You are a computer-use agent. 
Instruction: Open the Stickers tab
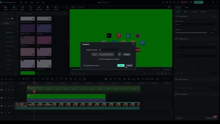56,8
